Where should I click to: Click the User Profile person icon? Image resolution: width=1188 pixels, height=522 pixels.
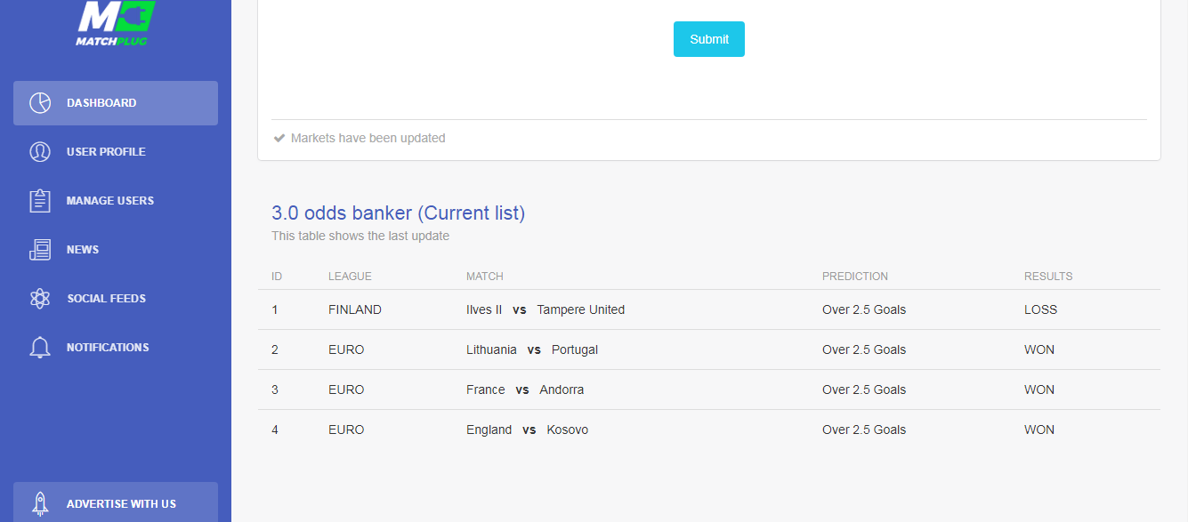(40, 152)
